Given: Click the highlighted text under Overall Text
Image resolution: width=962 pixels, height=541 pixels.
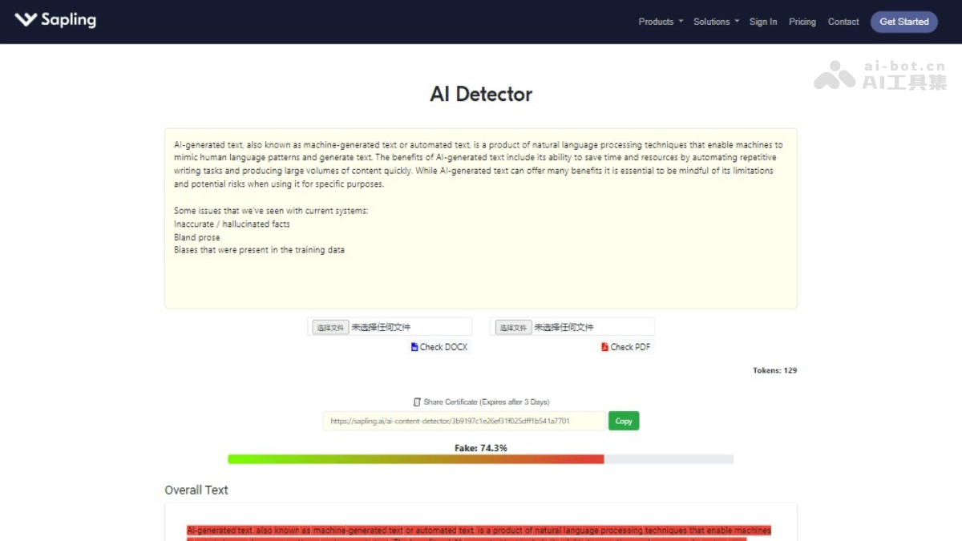Looking at the screenshot, I should click(x=479, y=530).
